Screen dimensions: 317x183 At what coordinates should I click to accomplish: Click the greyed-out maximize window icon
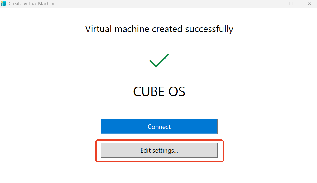coord(291,4)
